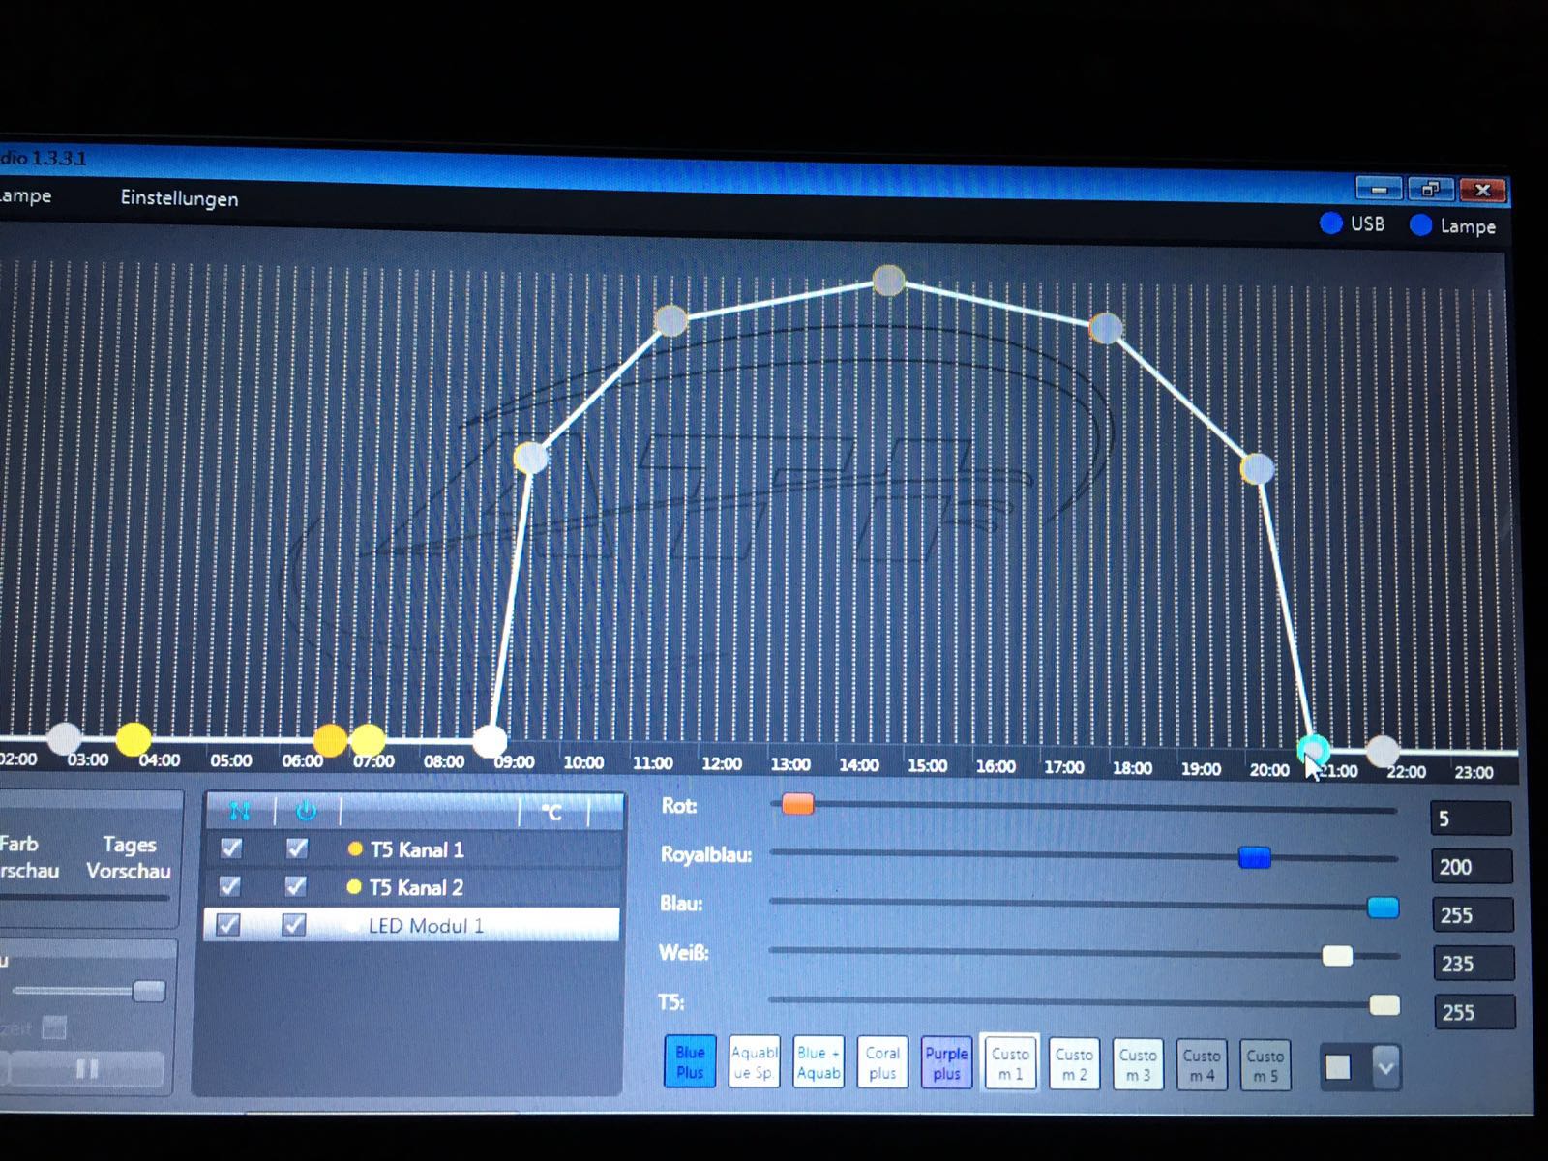Toggle power checkbox for T5 Kanal 1

(x=296, y=848)
